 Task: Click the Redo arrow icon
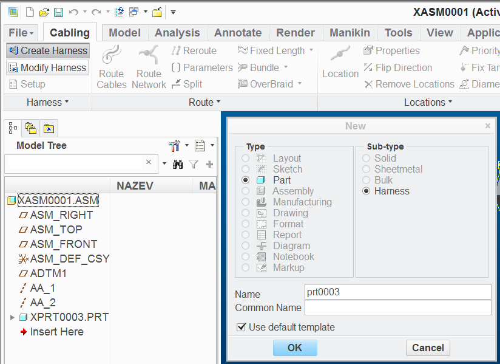pyautogui.click(x=96, y=12)
